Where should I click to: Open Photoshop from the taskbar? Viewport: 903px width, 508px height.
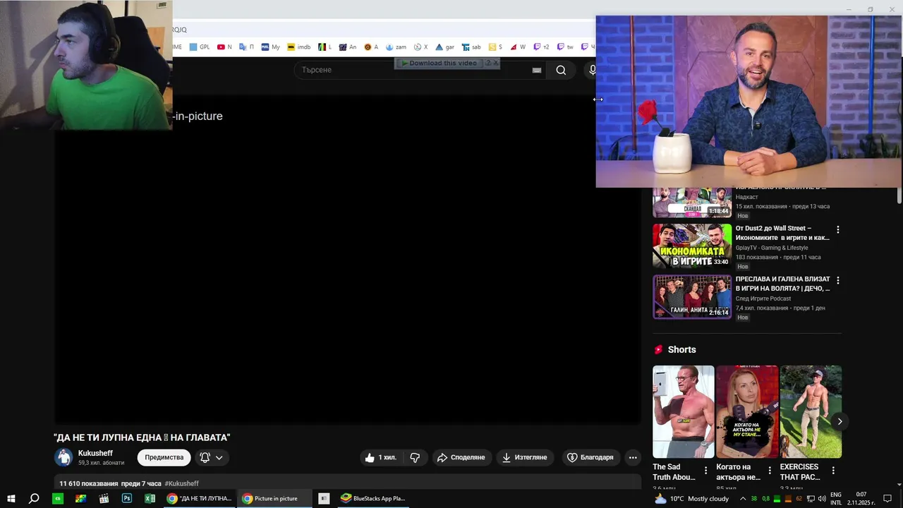(x=127, y=498)
